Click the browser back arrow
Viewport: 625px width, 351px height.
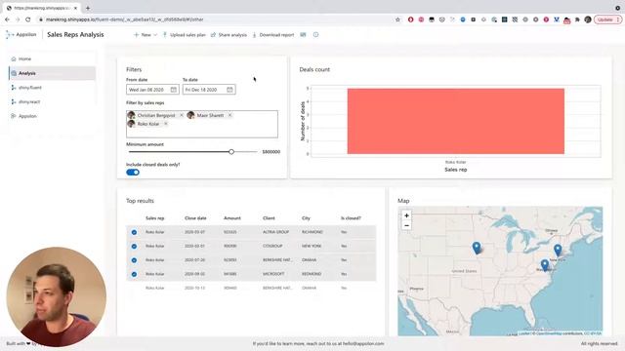coord(7,19)
